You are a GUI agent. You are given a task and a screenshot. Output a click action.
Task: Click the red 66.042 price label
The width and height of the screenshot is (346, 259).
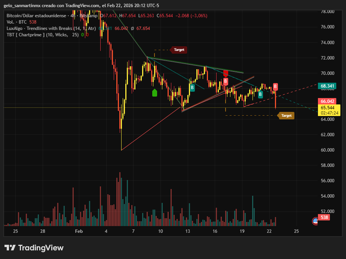point(327,101)
